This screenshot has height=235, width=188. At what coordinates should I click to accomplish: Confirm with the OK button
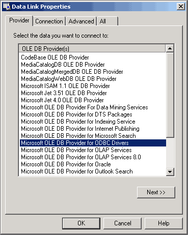[x=81, y=223]
